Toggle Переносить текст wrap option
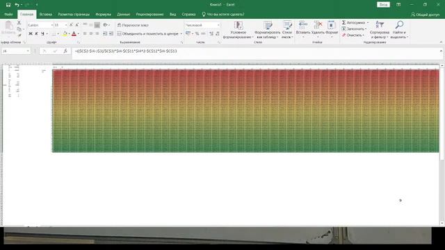 click(x=133, y=25)
